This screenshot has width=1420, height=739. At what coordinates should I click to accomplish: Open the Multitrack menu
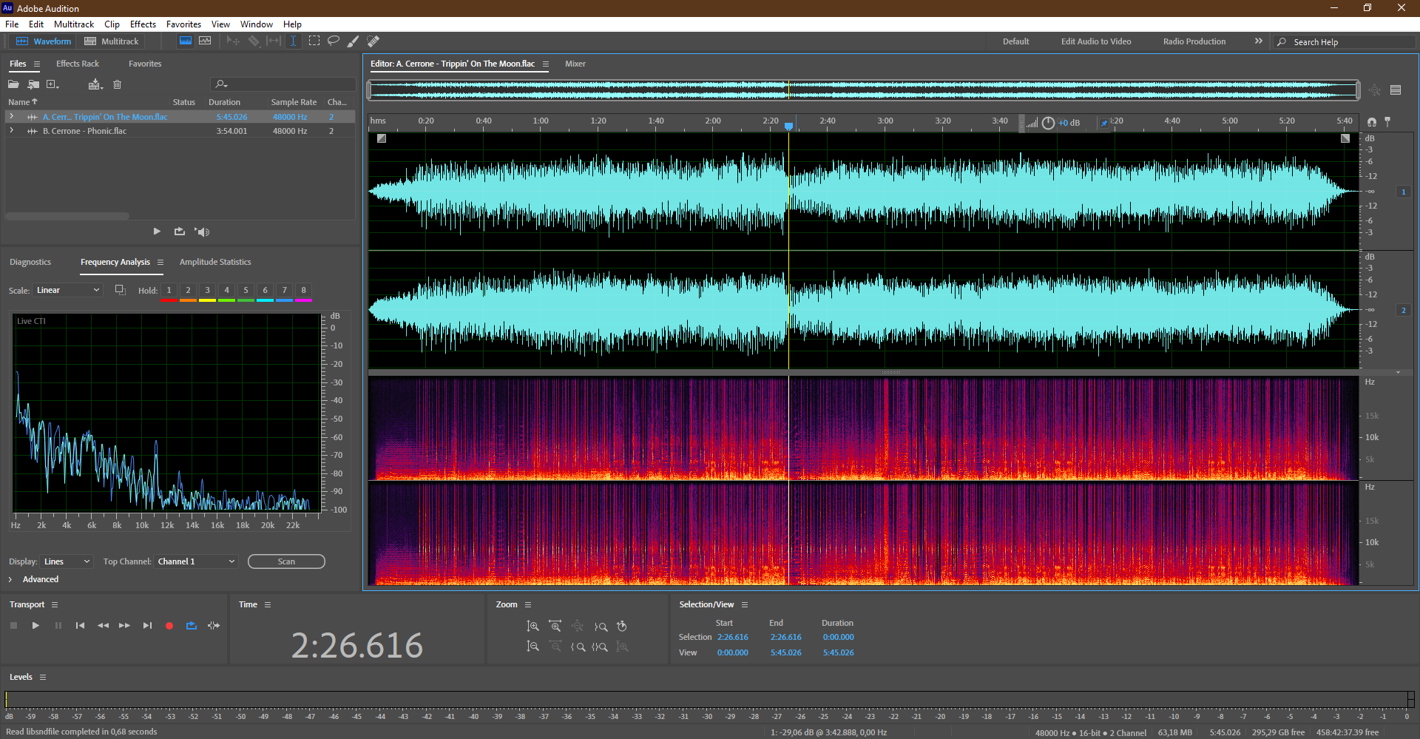74,24
